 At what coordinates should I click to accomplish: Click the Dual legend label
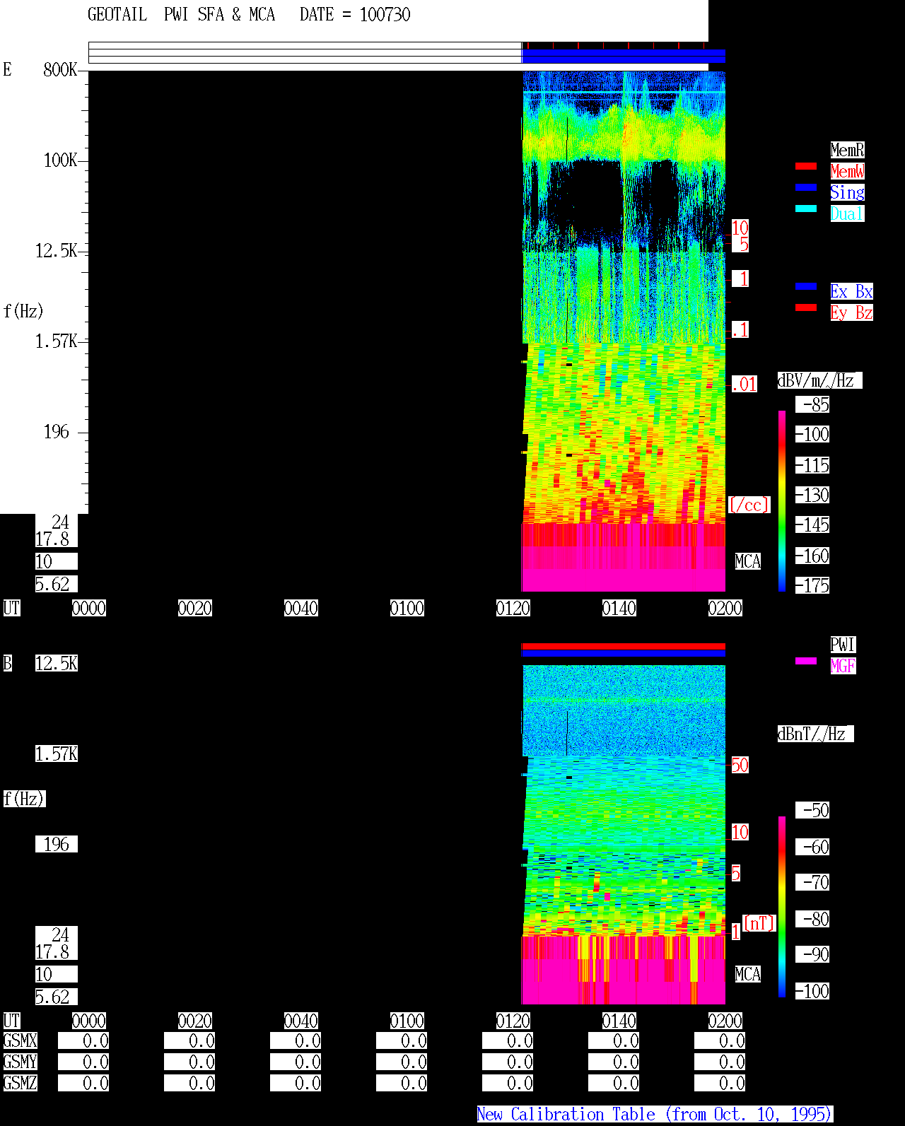click(x=847, y=213)
